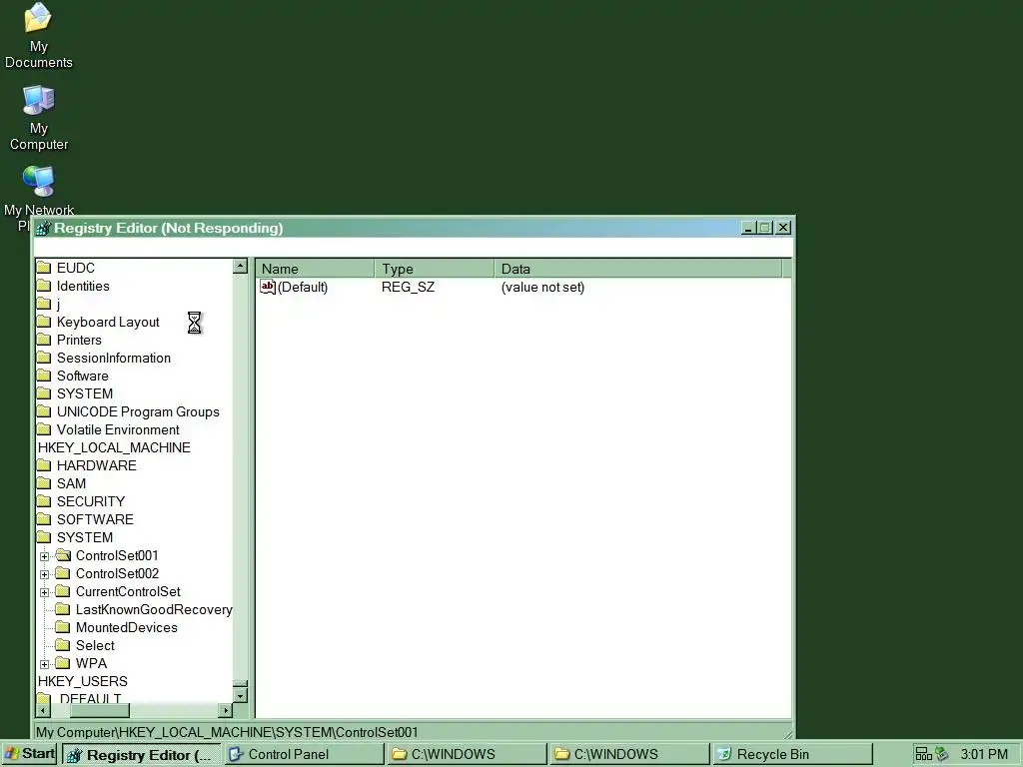1023x767 pixels.
Task: Click the SAM folder icon
Action: tap(44, 484)
